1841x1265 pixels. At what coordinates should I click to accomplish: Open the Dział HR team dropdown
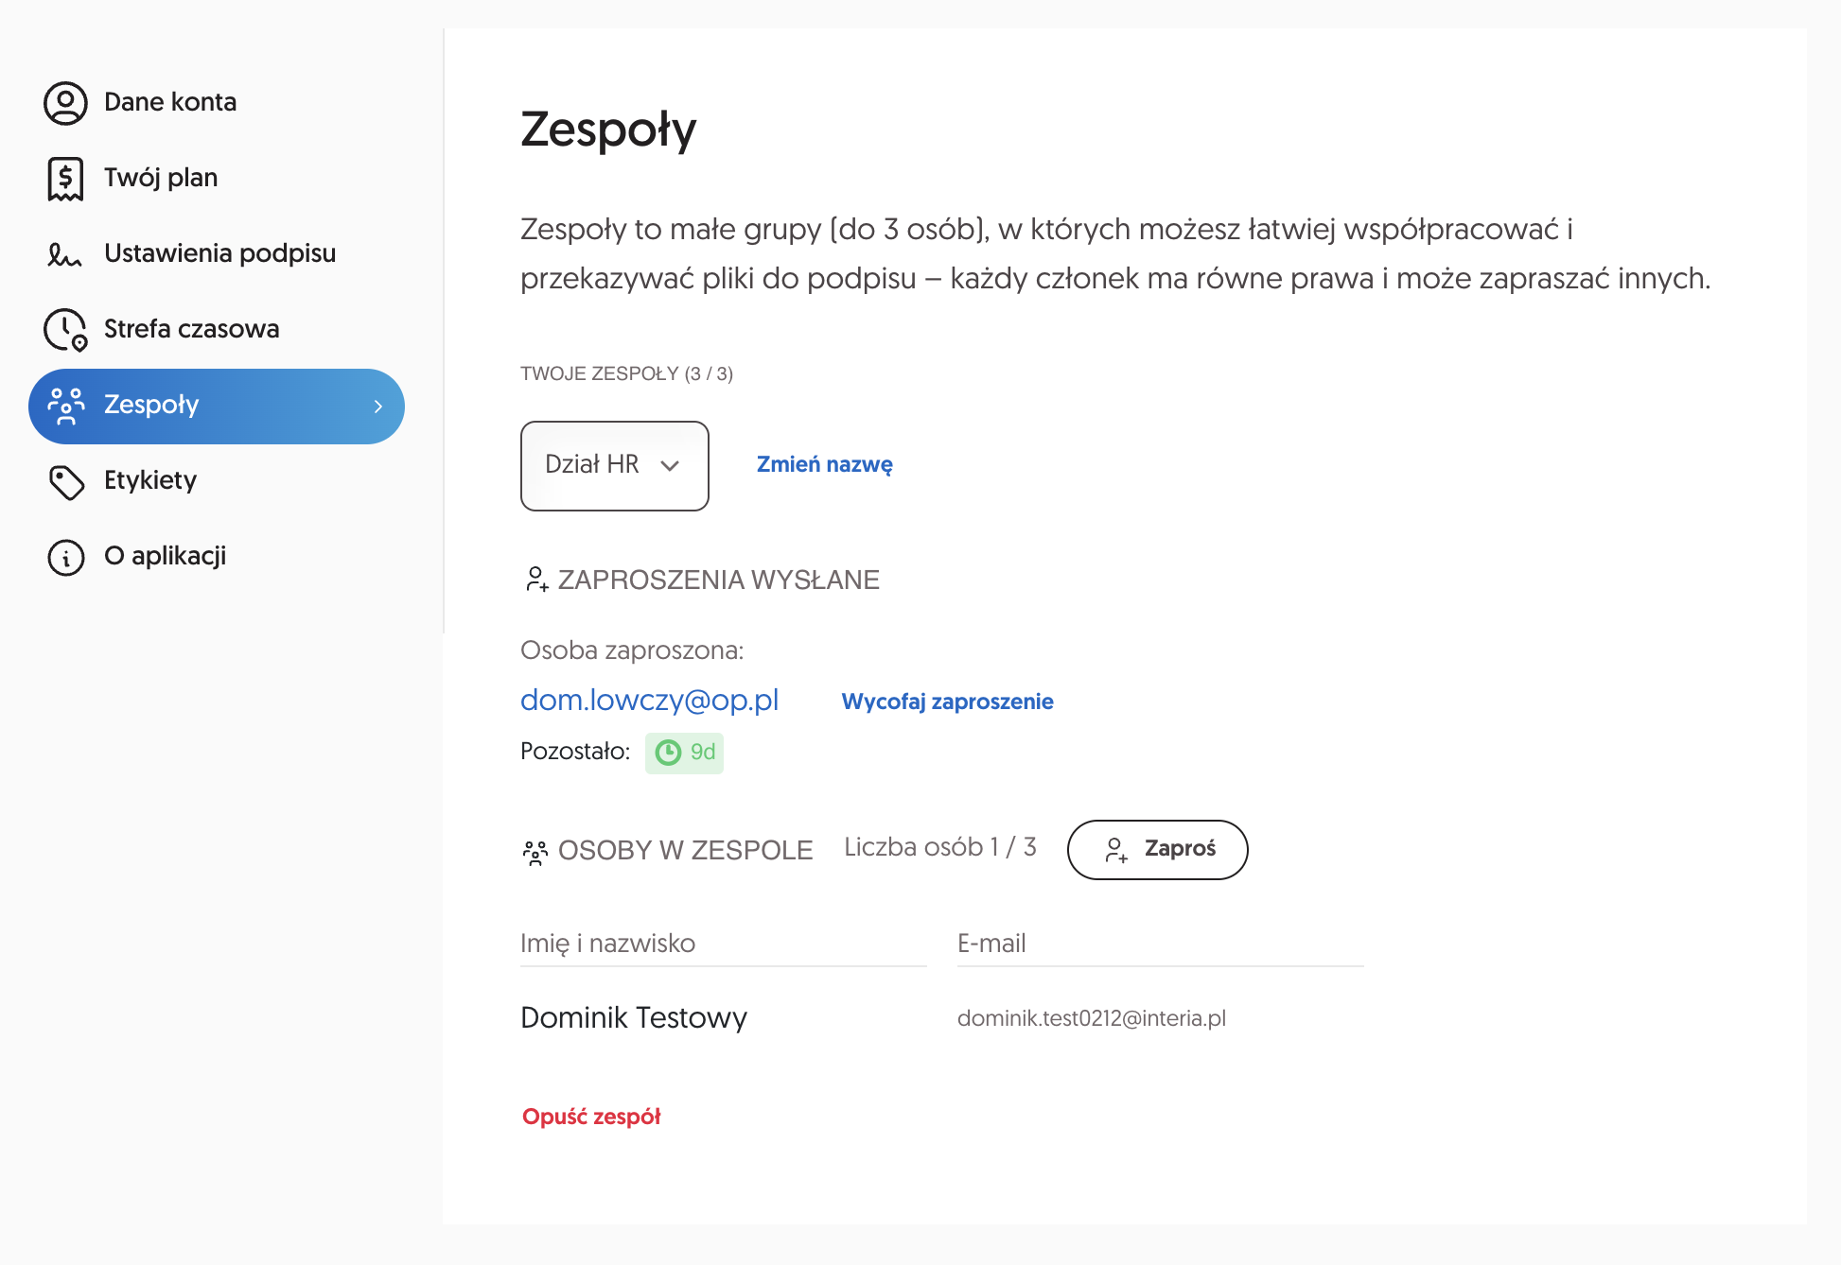point(615,466)
